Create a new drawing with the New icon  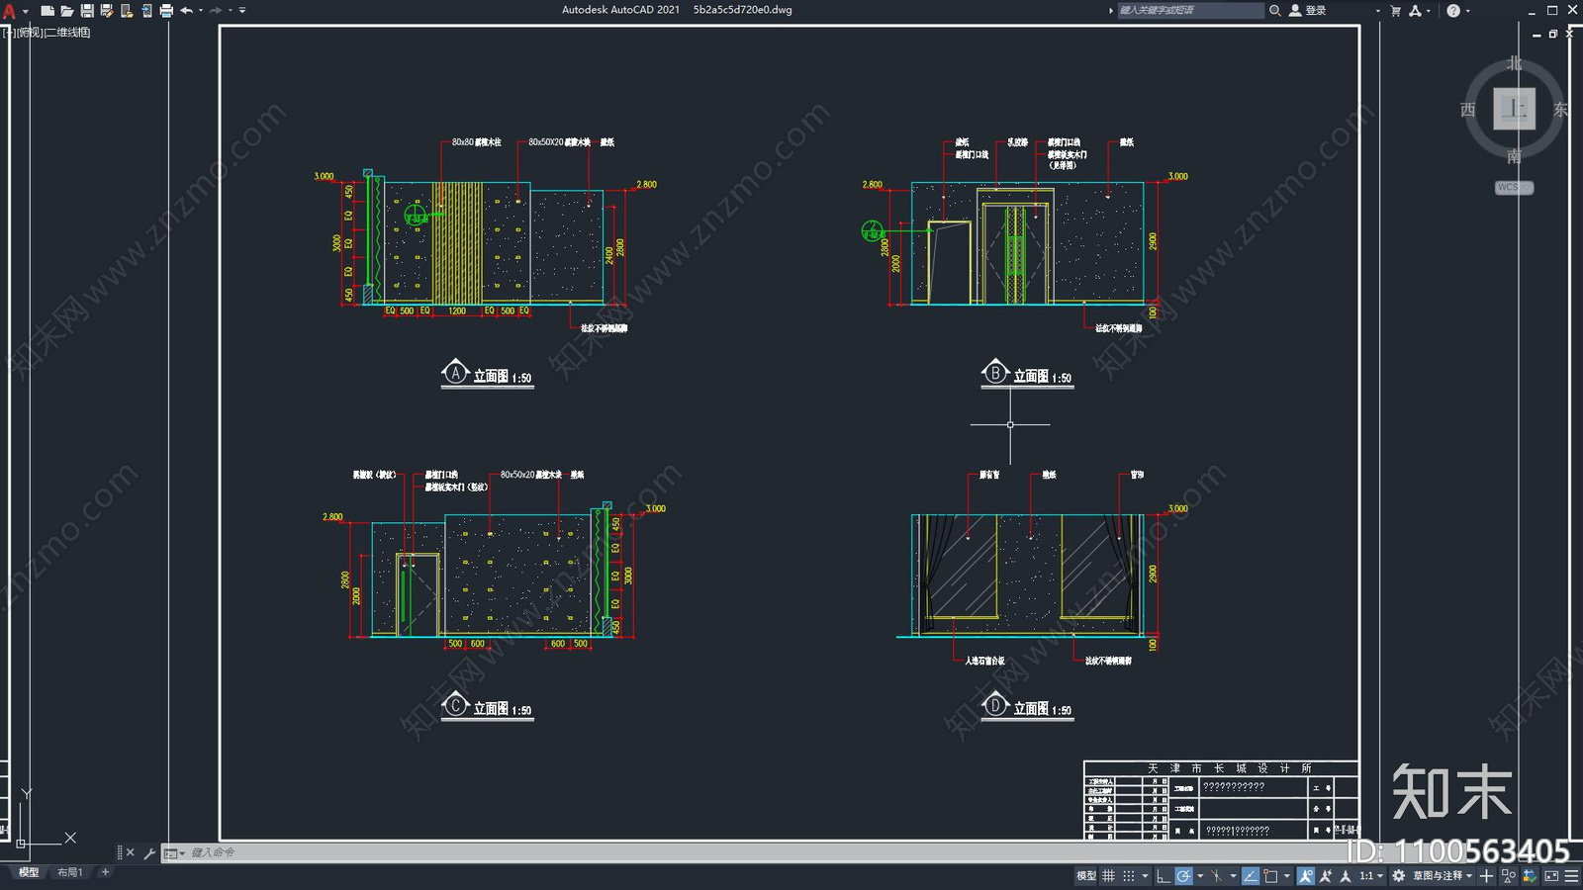pos(47,11)
